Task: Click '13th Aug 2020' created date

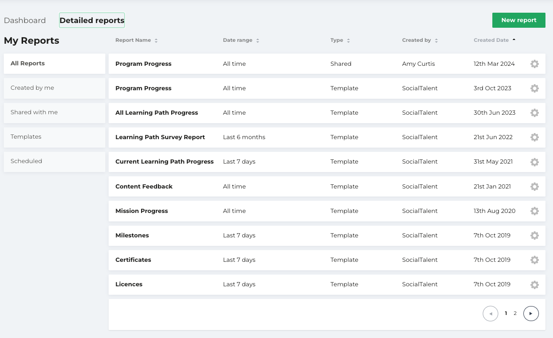Action: coord(495,211)
